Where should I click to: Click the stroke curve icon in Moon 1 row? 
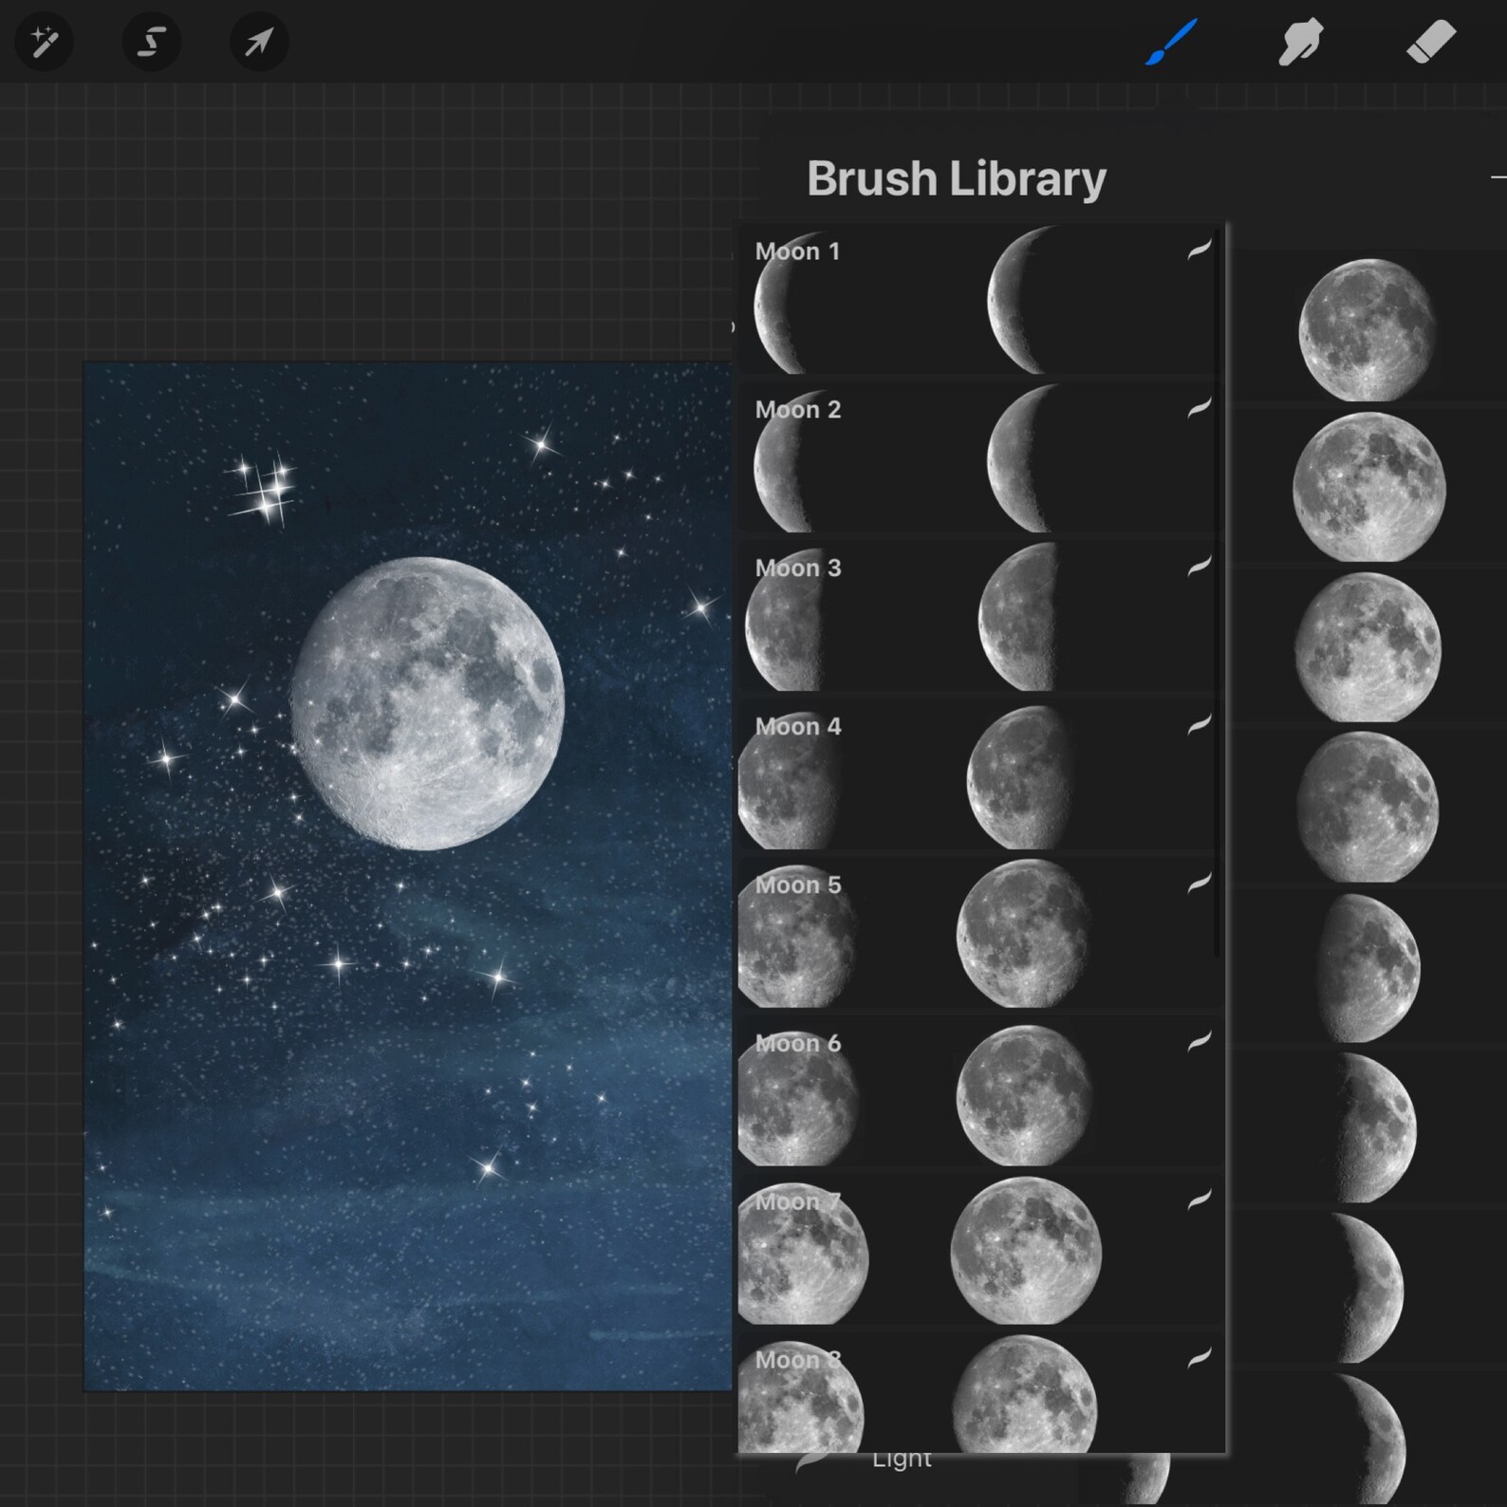1200,251
